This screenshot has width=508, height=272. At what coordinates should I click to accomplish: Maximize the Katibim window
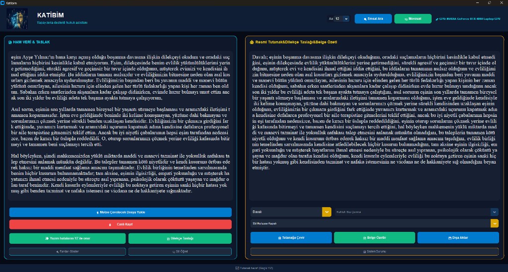pos(489,2)
